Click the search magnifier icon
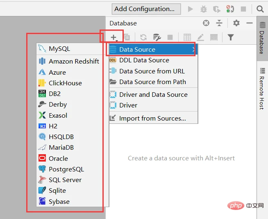The height and width of the screenshot is (219, 268). click(260, 9)
